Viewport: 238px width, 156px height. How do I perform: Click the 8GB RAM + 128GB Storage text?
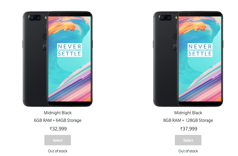pyautogui.click(x=188, y=120)
